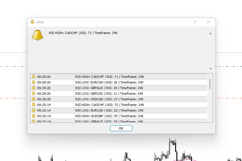
Task: Click the alert list scrollbar thumb
Action: click(210, 84)
